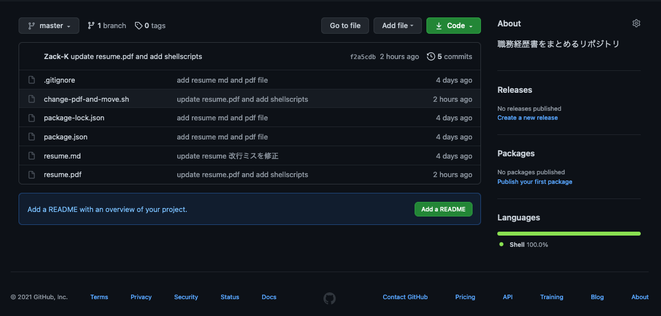This screenshot has height=316, width=661.
Task: Click '4 days ago' in resume.md row
Action: (x=454, y=156)
